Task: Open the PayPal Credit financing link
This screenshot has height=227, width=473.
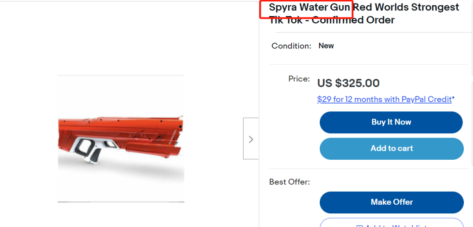Action: point(384,100)
